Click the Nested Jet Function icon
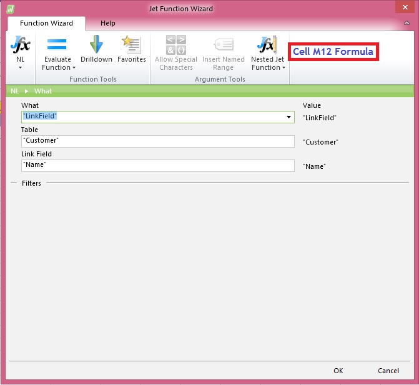This screenshot has height=385, width=419. (267, 45)
